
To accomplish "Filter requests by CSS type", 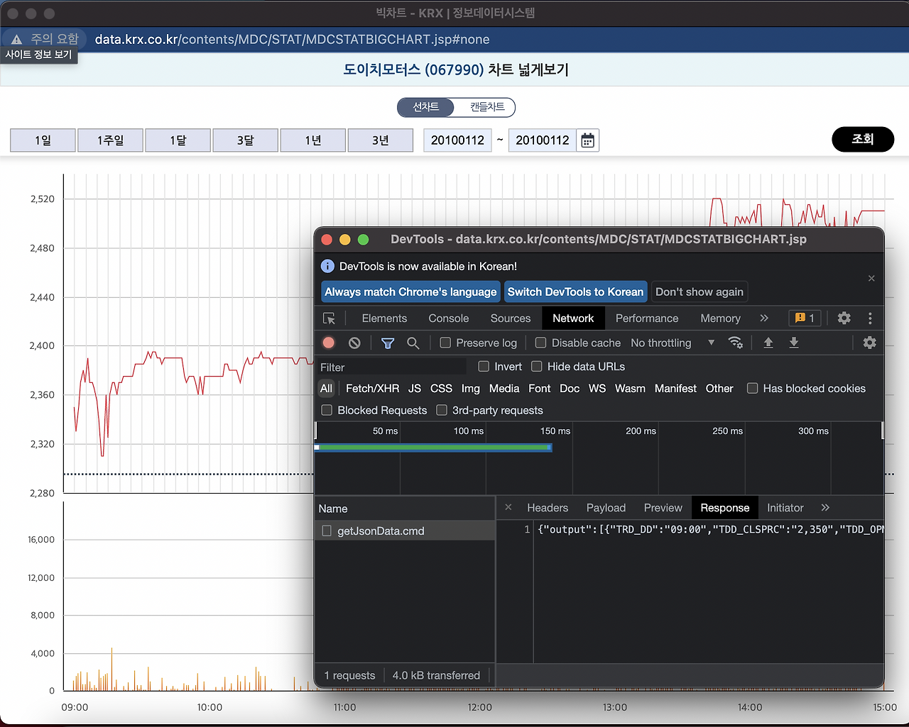I will point(441,388).
